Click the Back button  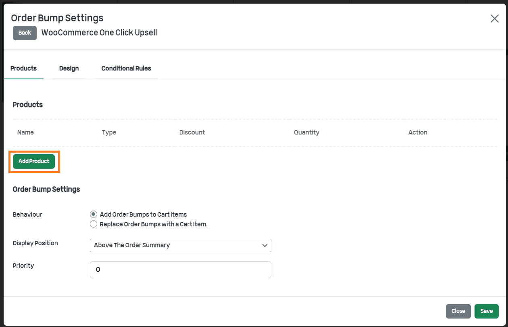pyautogui.click(x=24, y=33)
